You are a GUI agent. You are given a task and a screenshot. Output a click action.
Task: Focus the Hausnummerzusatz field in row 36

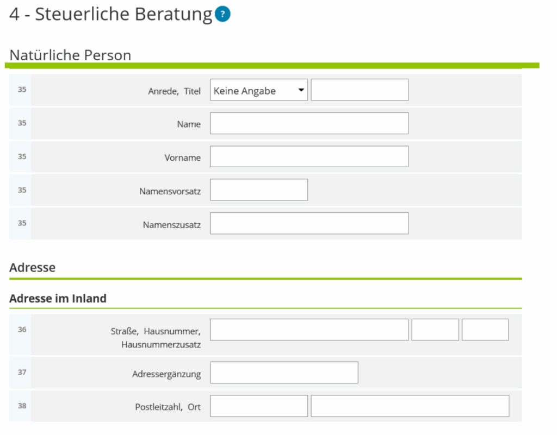(x=485, y=330)
